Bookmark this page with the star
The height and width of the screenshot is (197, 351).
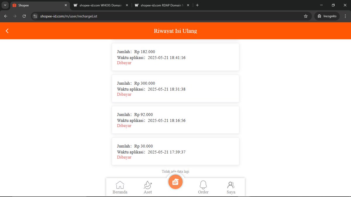tap(306, 16)
